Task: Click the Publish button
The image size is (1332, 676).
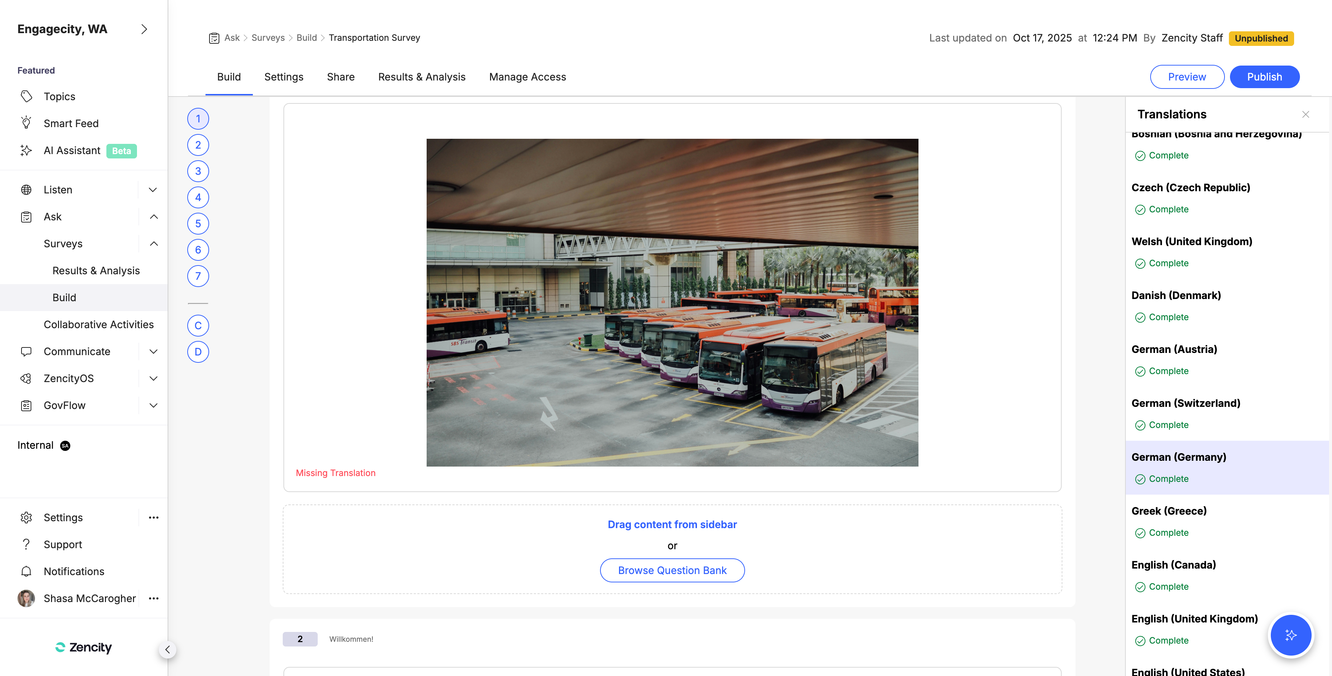Action: 1264,76
